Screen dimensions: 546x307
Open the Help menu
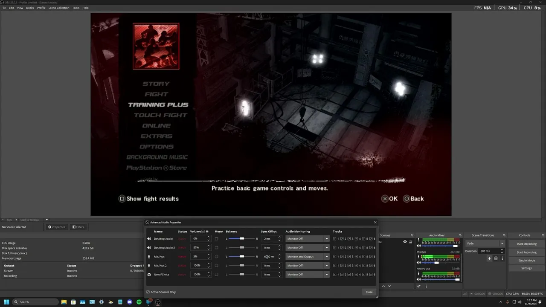click(x=85, y=8)
